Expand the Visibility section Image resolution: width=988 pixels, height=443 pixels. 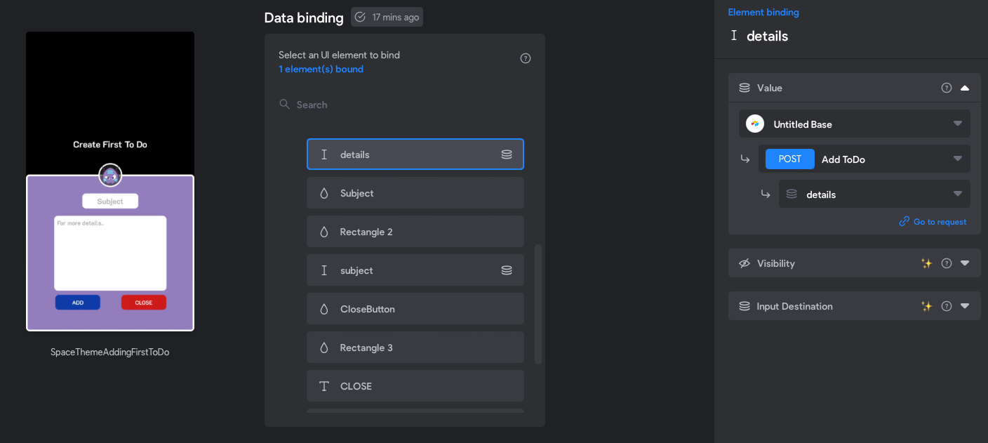point(965,263)
